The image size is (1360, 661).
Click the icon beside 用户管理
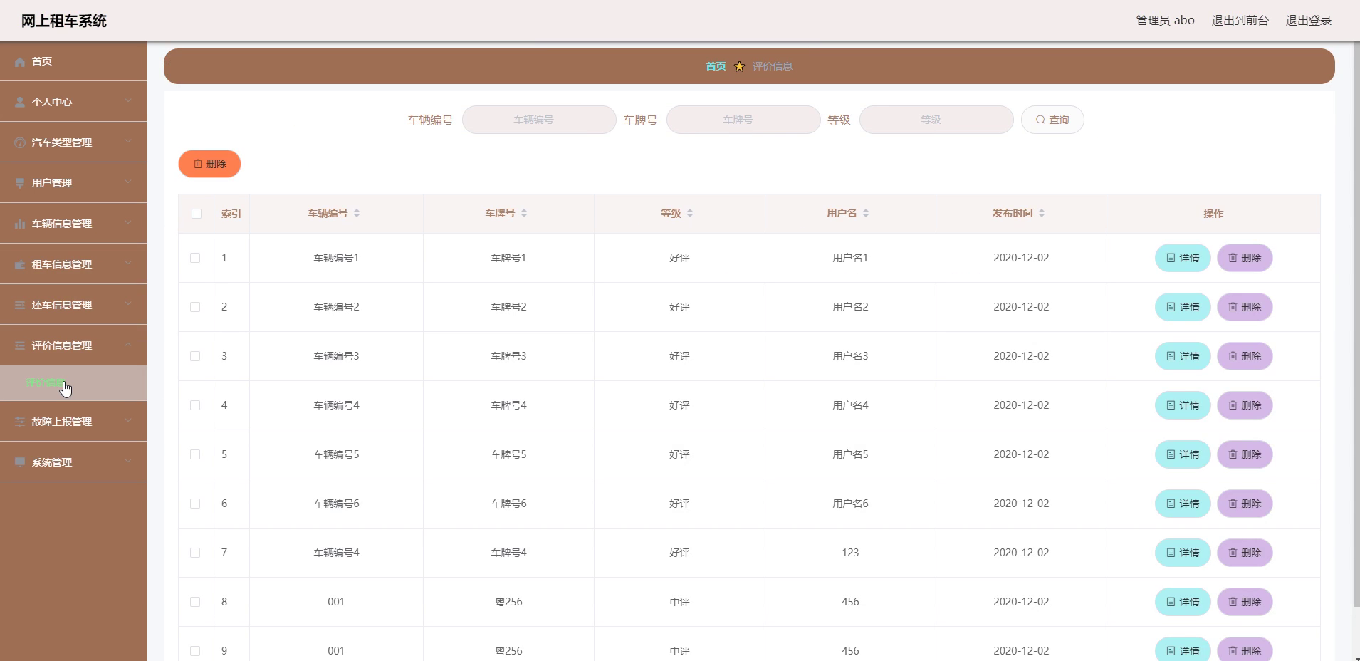(x=20, y=184)
